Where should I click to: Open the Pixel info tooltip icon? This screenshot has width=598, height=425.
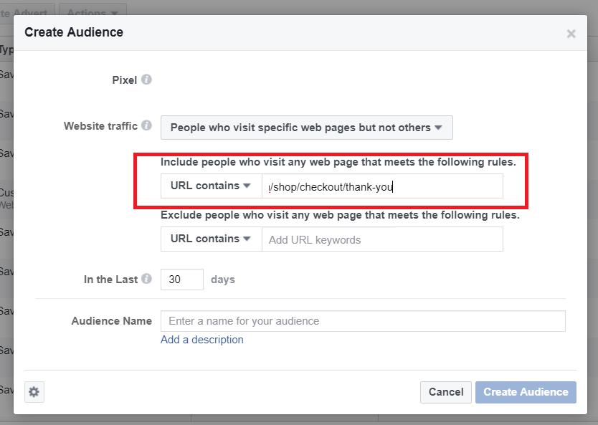148,80
